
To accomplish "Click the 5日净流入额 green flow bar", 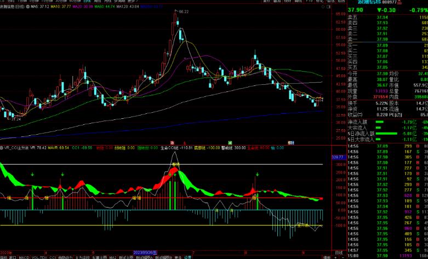I will click(x=386, y=134).
